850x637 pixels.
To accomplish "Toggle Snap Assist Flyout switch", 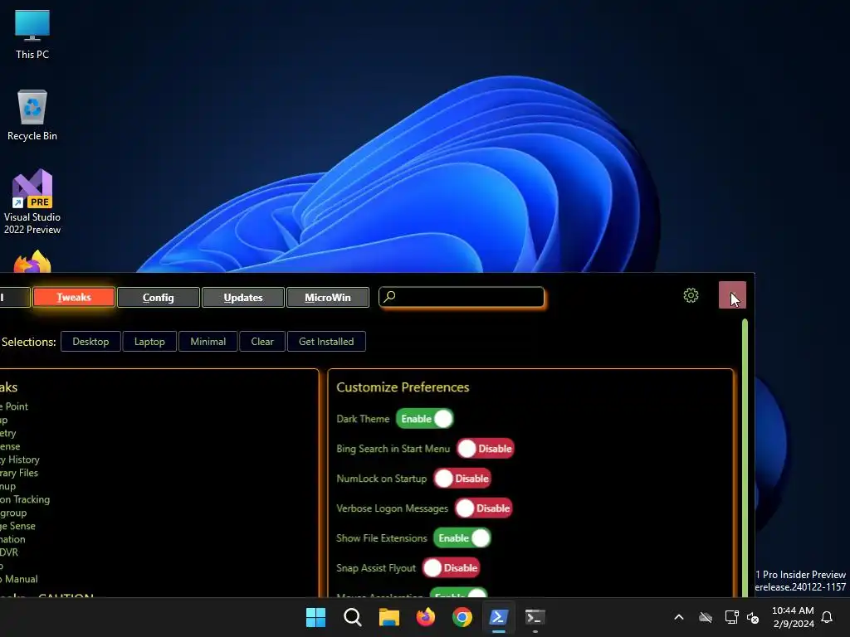I will point(451,567).
